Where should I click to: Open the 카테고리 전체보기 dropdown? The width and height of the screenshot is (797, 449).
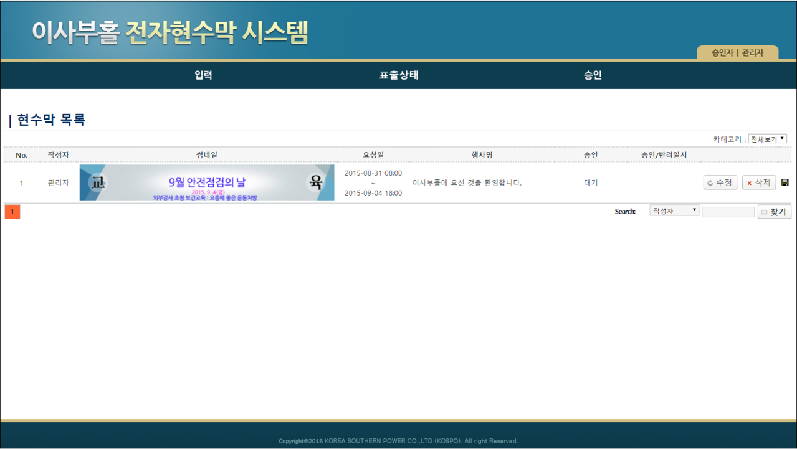pyautogui.click(x=768, y=139)
